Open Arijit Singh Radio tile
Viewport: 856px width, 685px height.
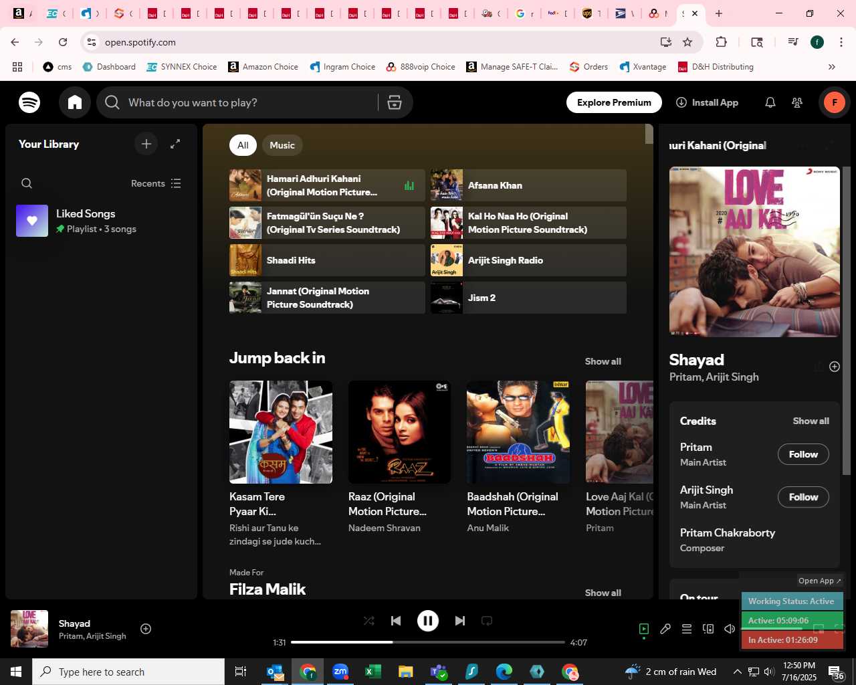point(528,260)
